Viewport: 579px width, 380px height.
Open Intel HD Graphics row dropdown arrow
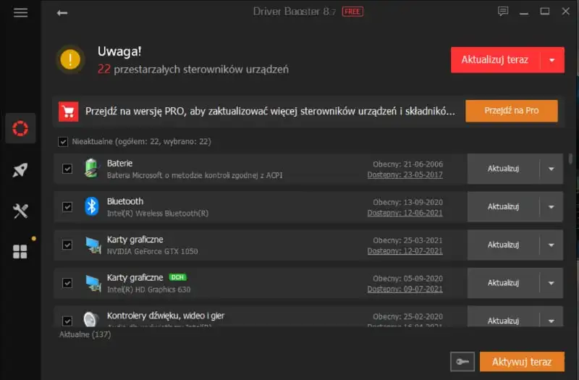point(551,283)
